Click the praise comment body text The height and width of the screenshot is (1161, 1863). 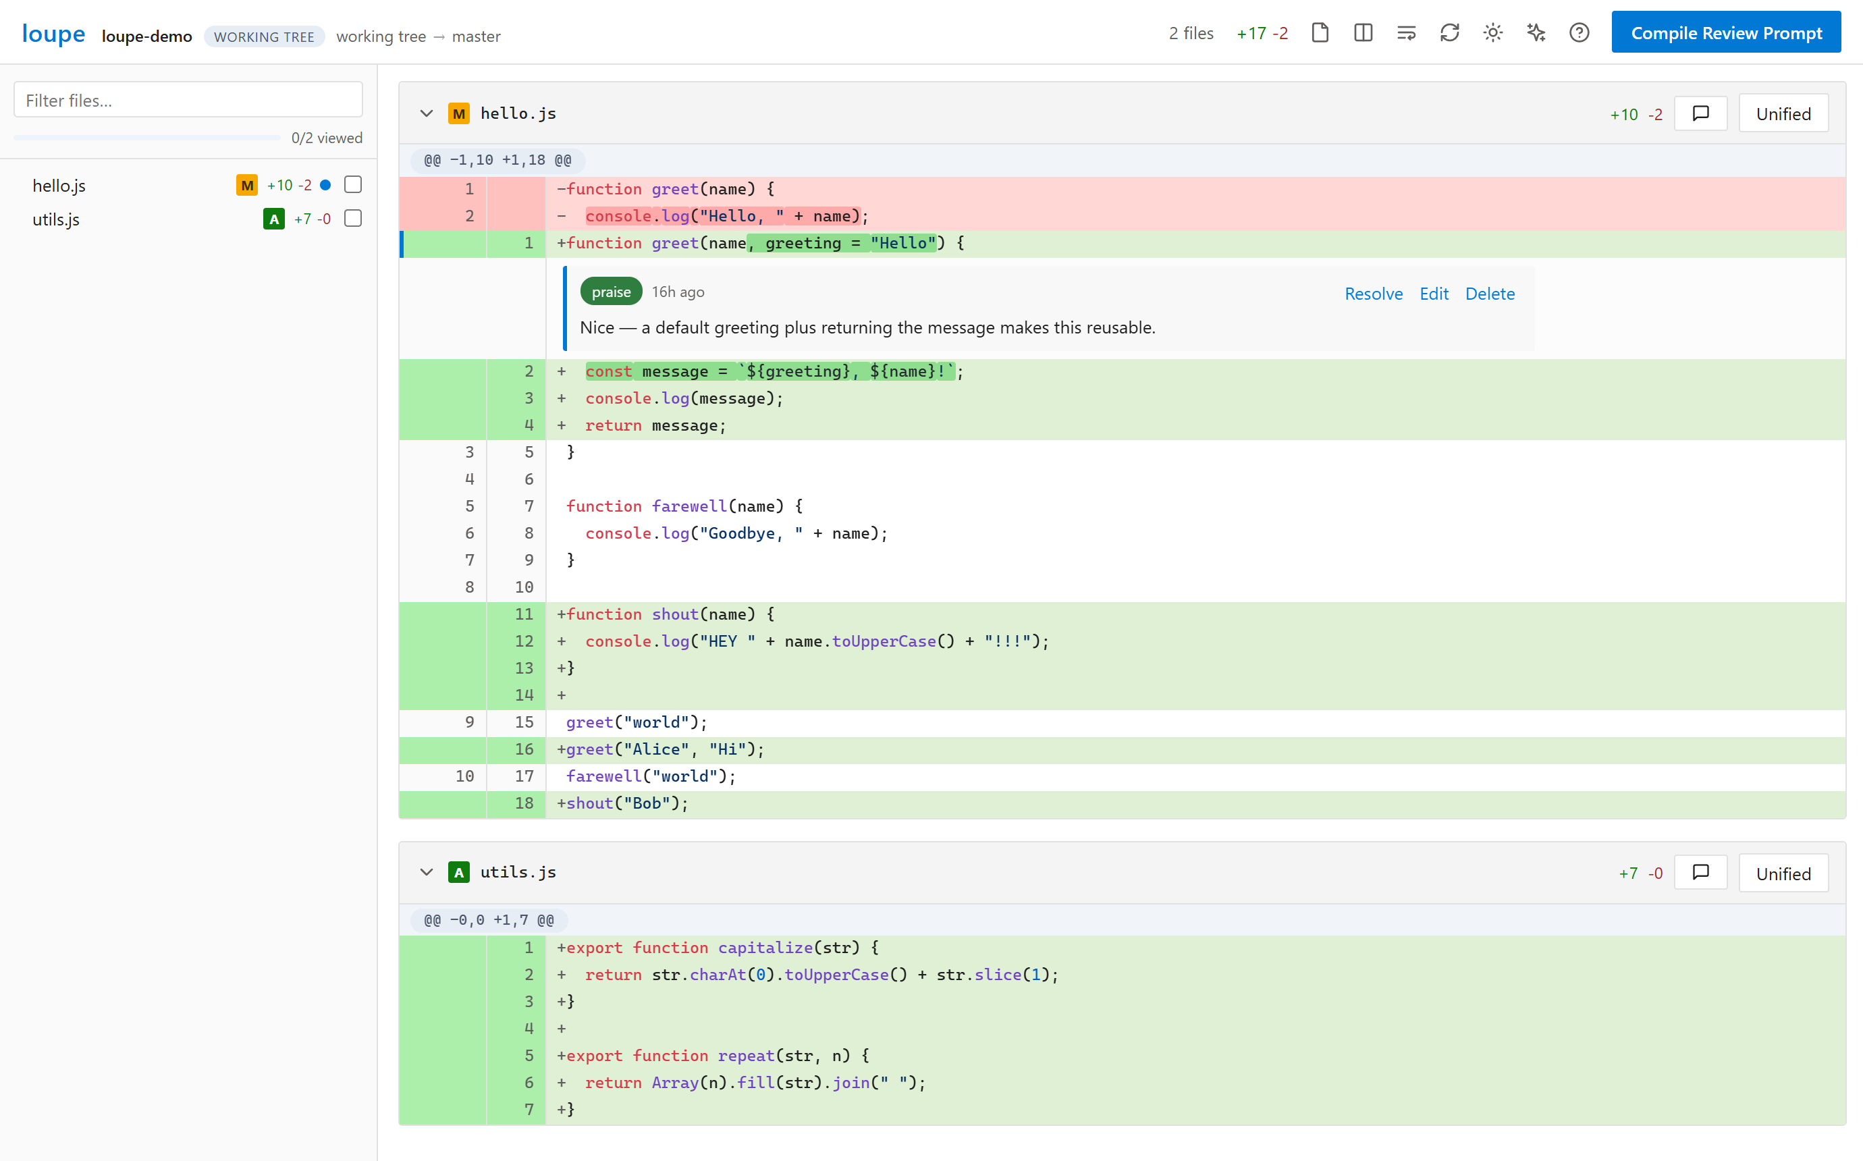pyautogui.click(x=867, y=328)
